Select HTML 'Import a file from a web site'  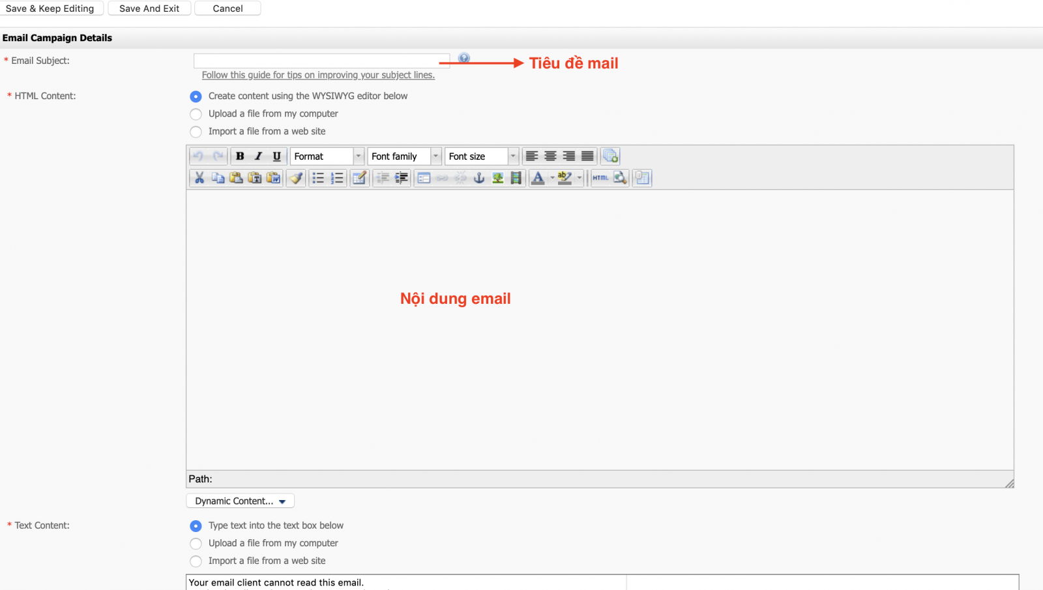pyautogui.click(x=196, y=132)
